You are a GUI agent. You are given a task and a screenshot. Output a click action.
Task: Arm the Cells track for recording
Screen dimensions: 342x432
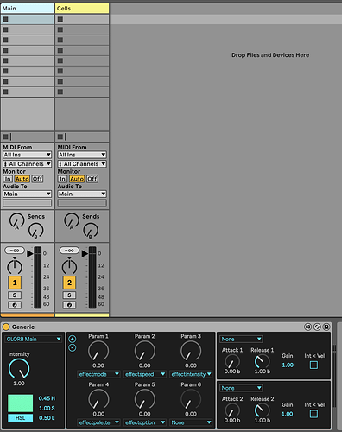pos(69,305)
